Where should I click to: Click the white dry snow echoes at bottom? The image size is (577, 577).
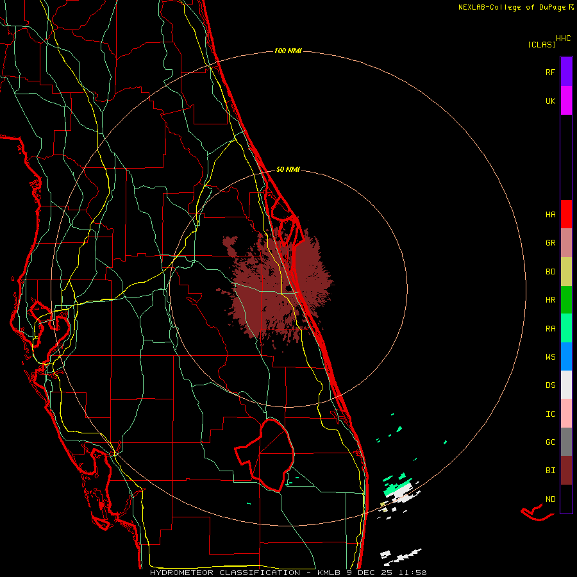[x=400, y=556]
